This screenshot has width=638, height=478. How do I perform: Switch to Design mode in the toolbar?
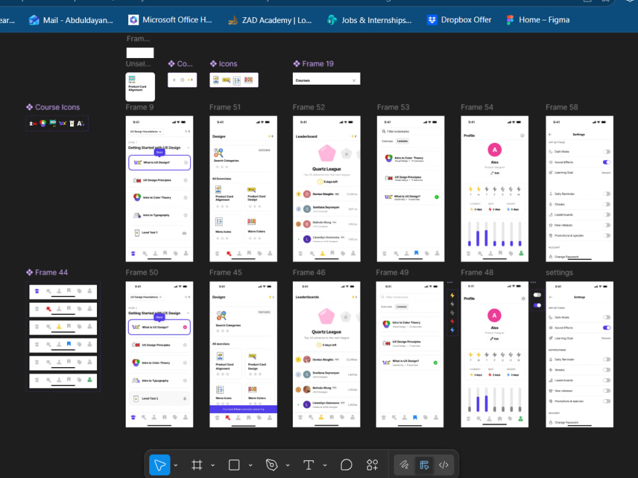pos(424,465)
